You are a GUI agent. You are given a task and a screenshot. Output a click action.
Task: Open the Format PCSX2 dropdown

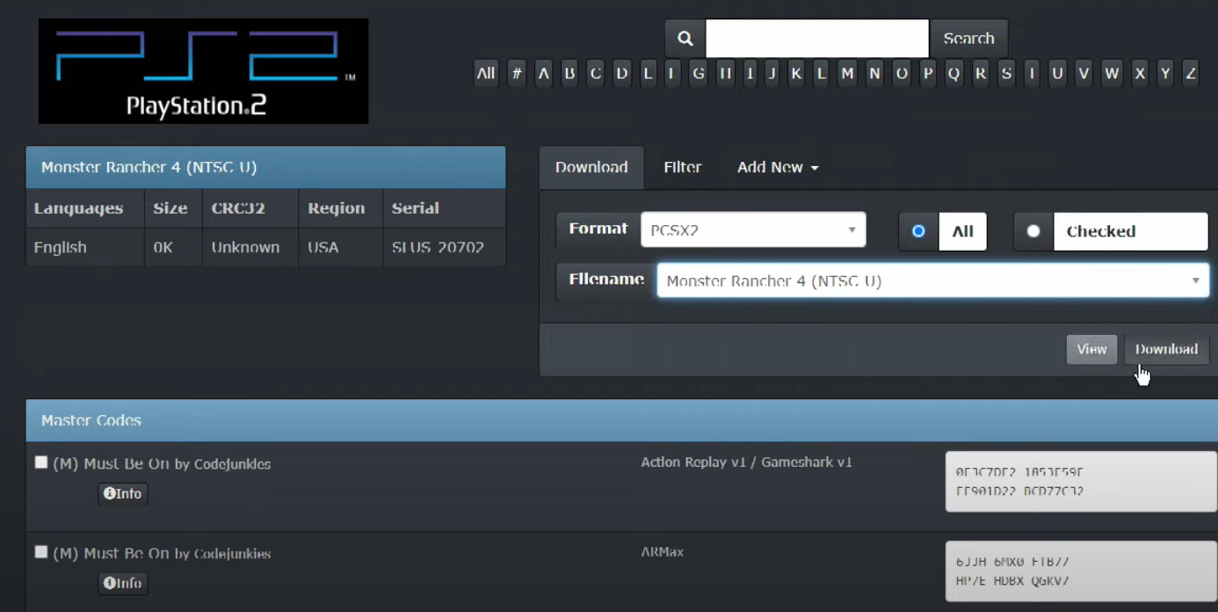pyautogui.click(x=753, y=230)
